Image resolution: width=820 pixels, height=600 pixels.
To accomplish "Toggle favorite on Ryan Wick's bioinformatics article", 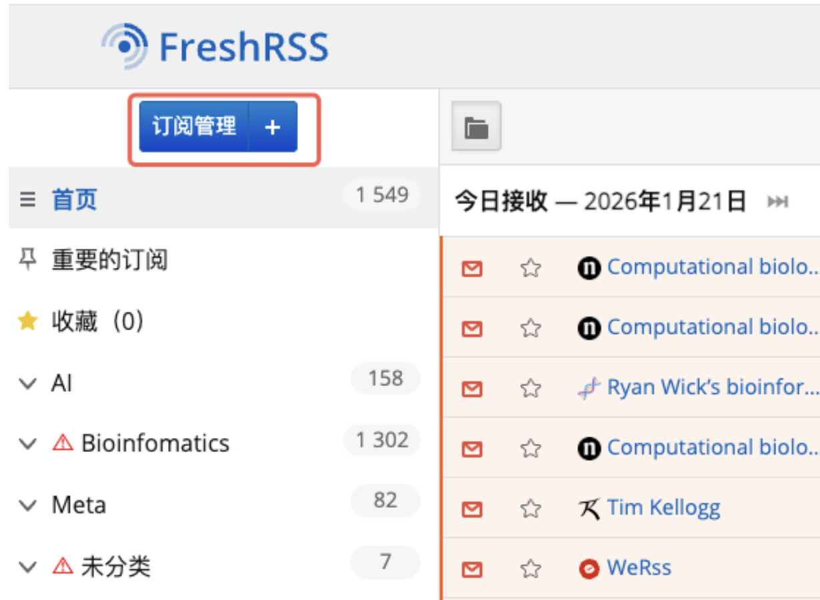I will click(531, 388).
